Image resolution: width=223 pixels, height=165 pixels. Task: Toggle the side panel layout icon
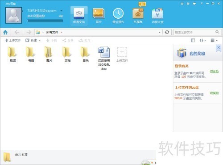(193, 40)
